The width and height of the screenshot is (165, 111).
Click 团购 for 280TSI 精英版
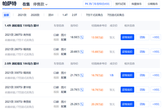142,52
